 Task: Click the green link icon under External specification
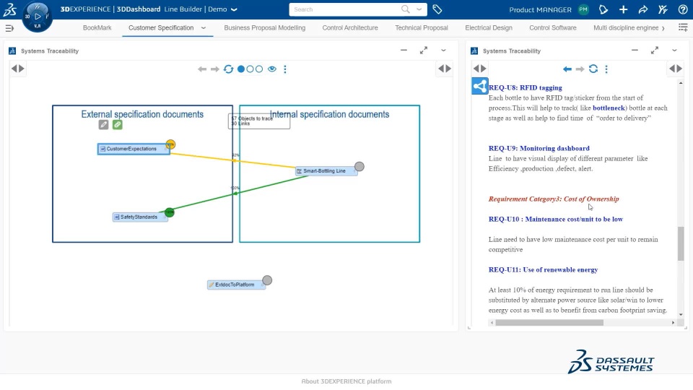(x=117, y=125)
